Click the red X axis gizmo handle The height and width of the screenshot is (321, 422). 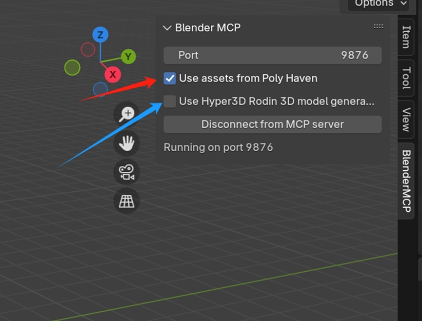tap(113, 75)
